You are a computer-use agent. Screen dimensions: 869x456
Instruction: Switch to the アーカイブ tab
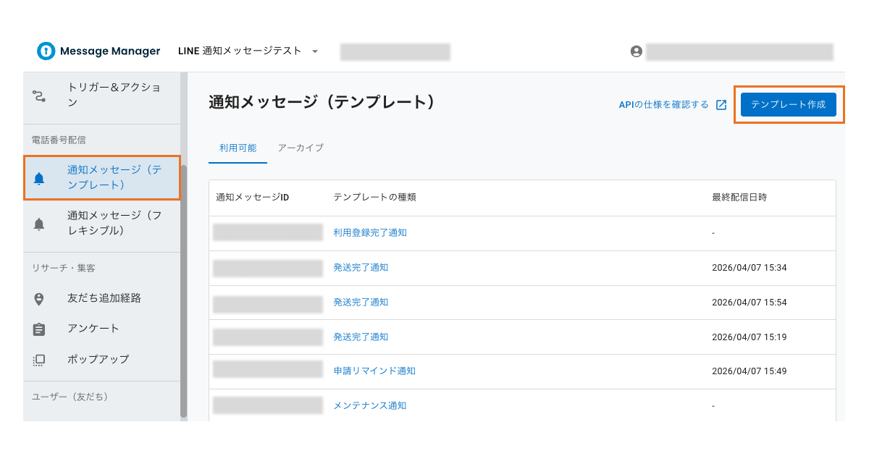pos(299,147)
